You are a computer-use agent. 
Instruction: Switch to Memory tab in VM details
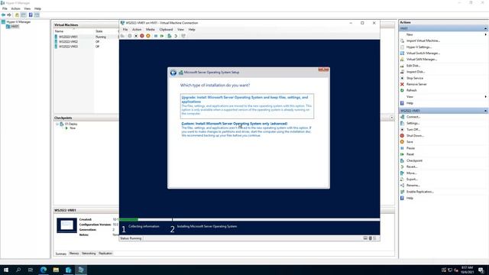[x=74, y=254]
